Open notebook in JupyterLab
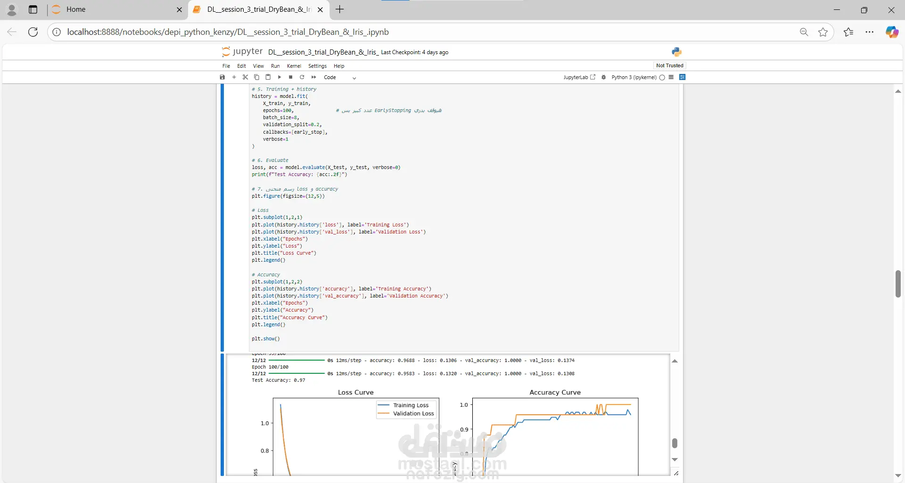 (x=579, y=78)
